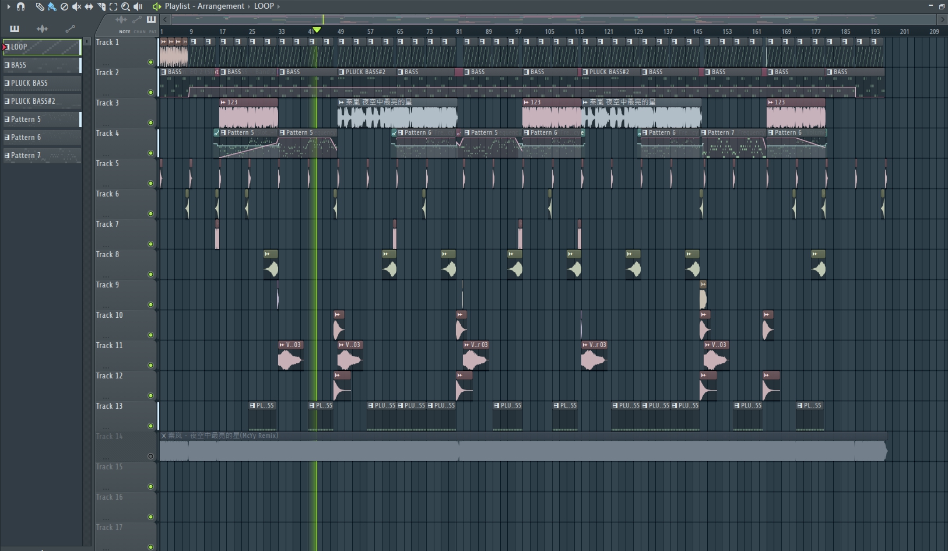This screenshot has height=551, width=948.
Task: Mute Track 1 using green LED
Action: coord(150,62)
